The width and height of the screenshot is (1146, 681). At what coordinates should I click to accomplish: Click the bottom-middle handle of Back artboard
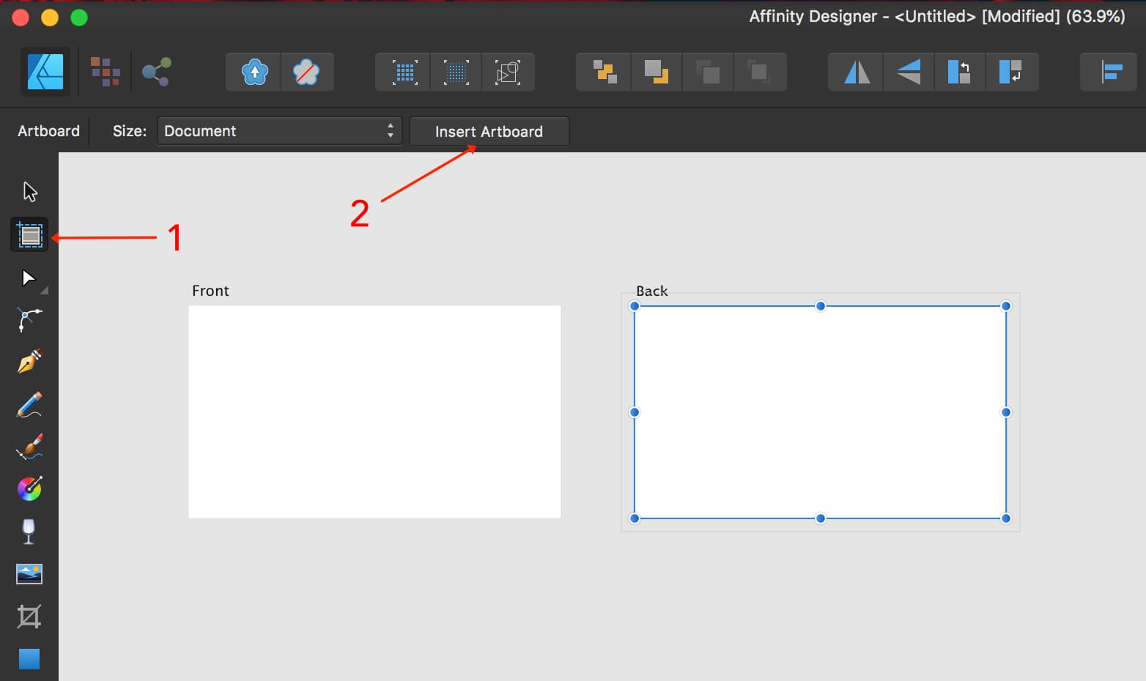tap(821, 518)
